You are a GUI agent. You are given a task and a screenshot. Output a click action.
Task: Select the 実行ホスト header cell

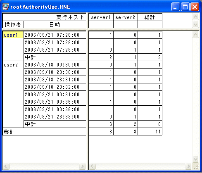pyautogui.click(x=44, y=17)
